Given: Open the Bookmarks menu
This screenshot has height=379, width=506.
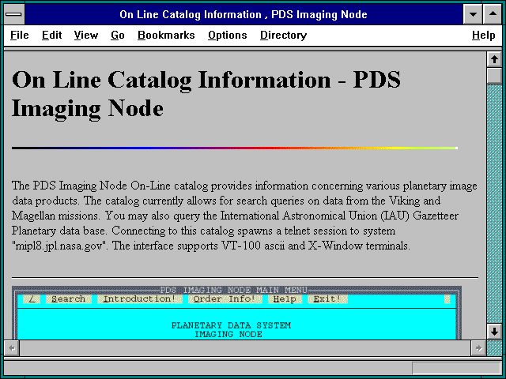Looking at the screenshot, I should coord(166,35).
